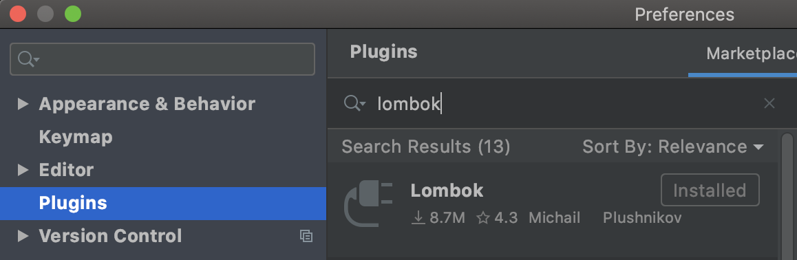Click the green maximize window button

pos(73,14)
